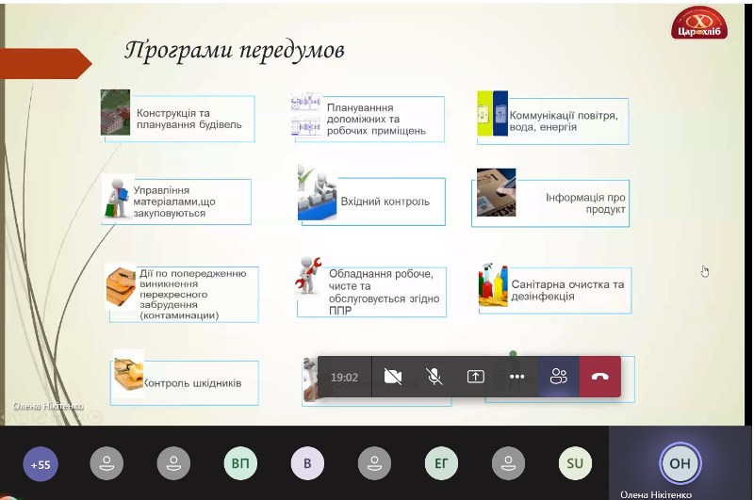
Task: Open the share screen option
Action: [x=476, y=377]
